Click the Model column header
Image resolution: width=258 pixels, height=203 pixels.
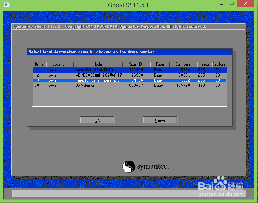98,64
